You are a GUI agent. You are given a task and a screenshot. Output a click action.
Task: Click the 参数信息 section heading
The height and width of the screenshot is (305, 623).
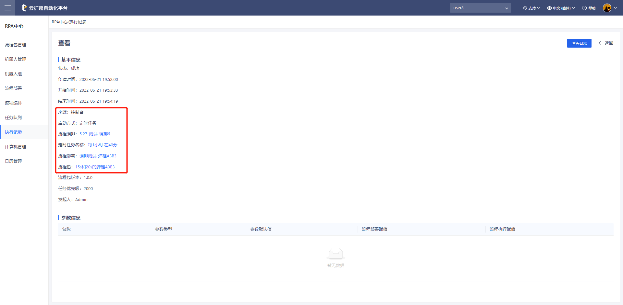pyautogui.click(x=71, y=218)
